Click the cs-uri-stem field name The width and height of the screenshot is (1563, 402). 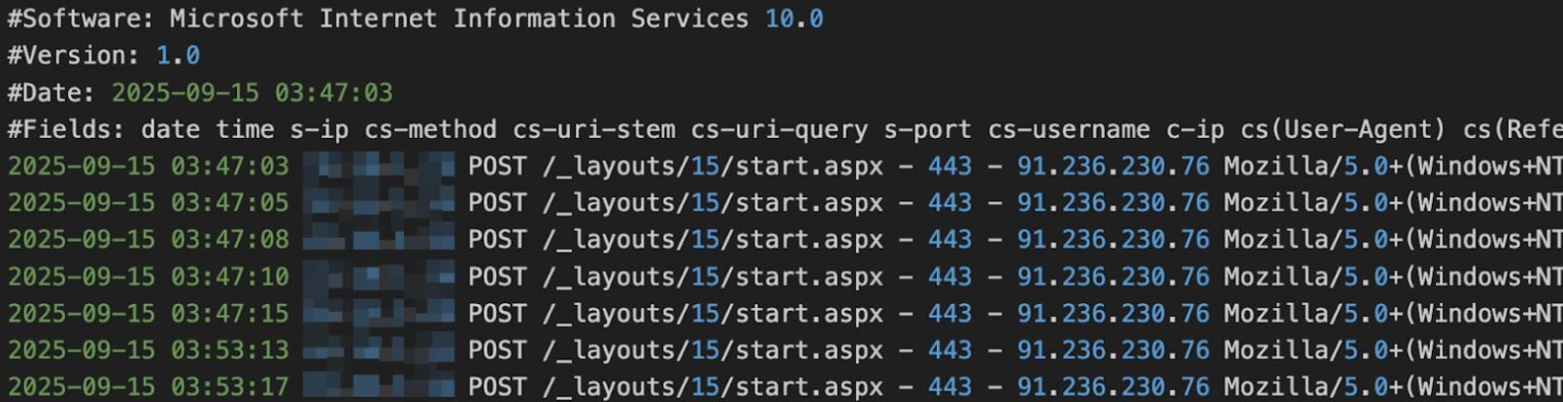tap(593, 129)
